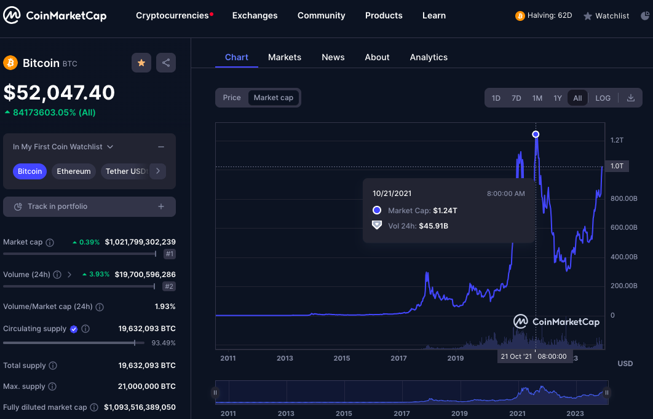This screenshot has width=653, height=419.
Task: Set chart range to 1D
Action: point(496,98)
